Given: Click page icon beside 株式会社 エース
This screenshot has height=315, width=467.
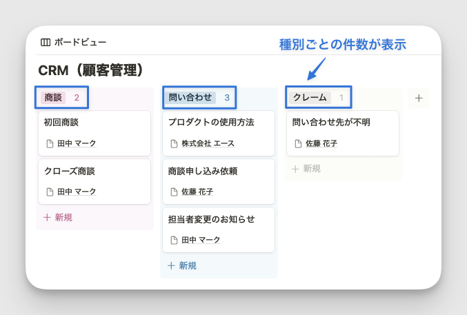Looking at the screenshot, I should pos(174,144).
